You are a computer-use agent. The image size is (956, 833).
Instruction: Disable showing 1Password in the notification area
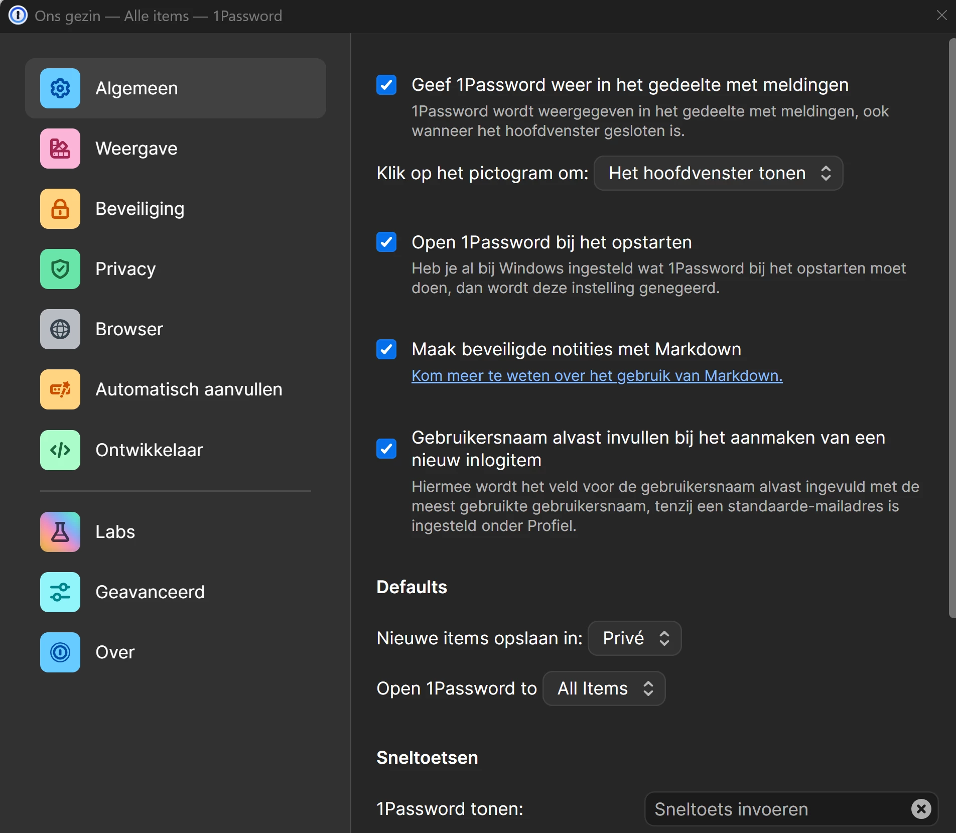tap(386, 85)
